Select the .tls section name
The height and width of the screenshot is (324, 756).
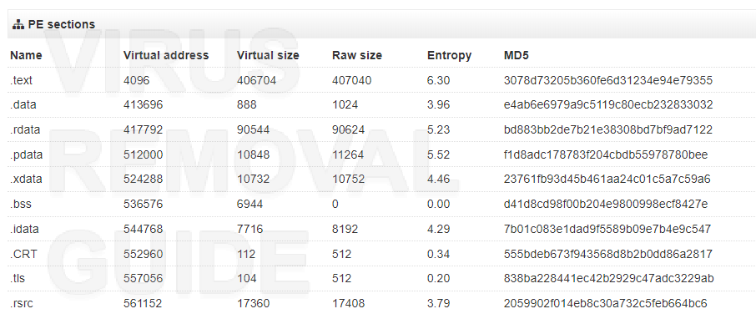(18, 279)
